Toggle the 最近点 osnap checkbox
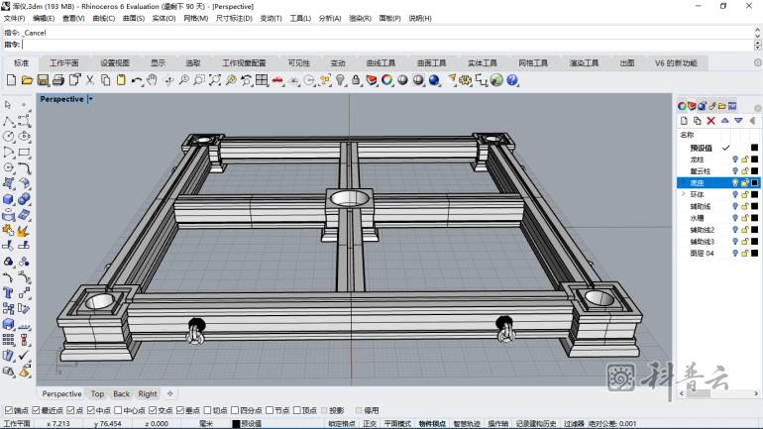The width and height of the screenshot is (763, 429). tap(36, 410)
